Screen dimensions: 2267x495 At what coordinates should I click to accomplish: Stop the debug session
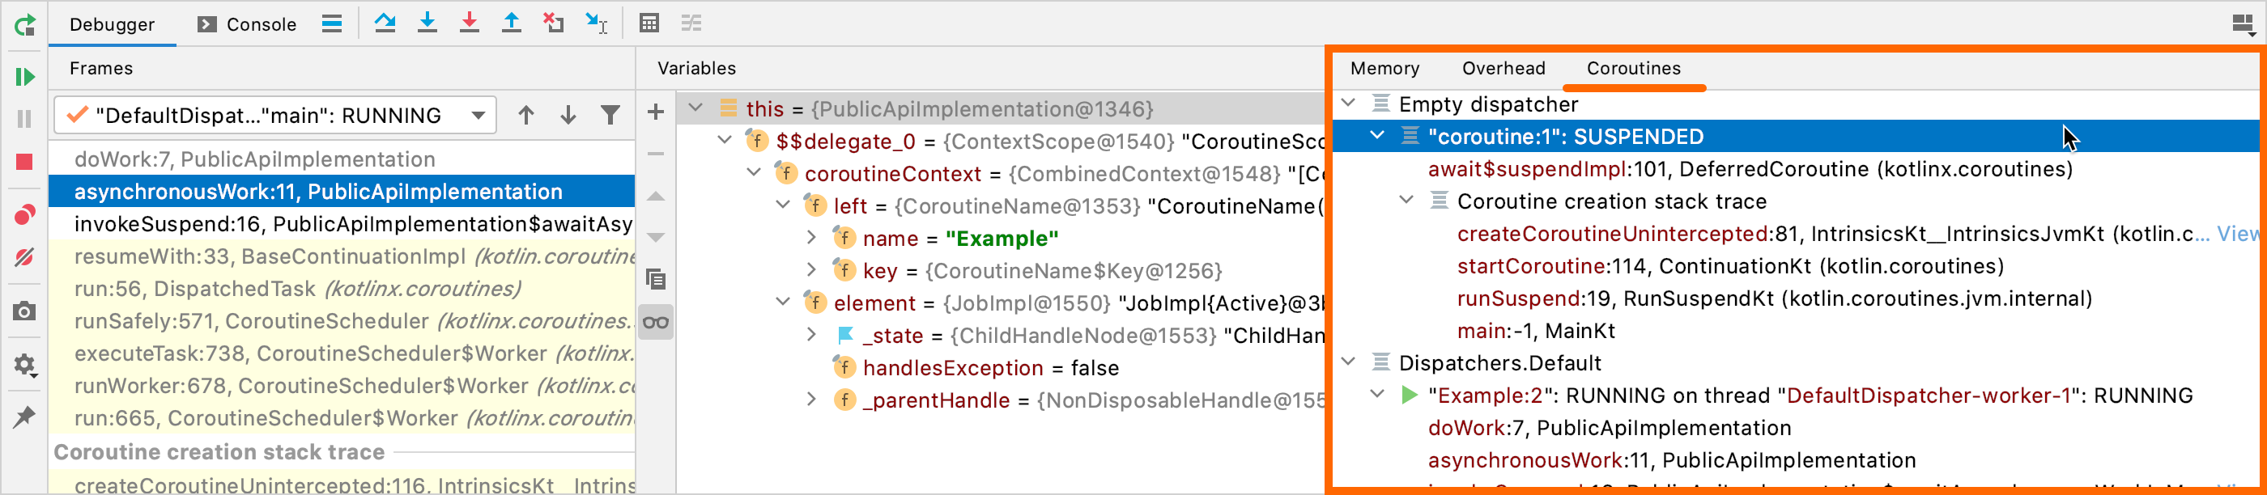[x=24, y=162]
